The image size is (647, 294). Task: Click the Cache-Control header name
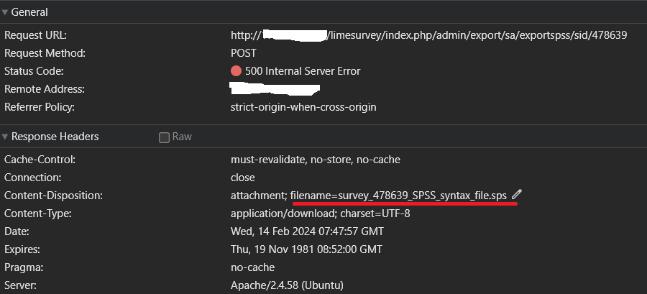pyautogui.click(x=40, y=160)
